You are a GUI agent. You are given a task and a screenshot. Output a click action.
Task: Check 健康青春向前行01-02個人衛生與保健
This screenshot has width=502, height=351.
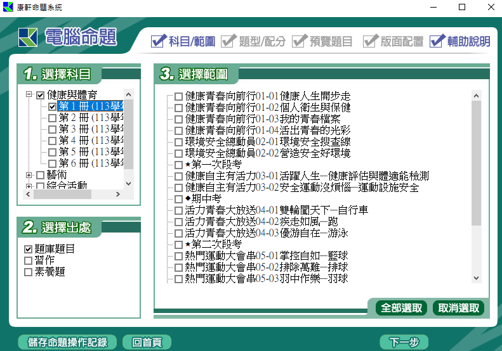coord(178,108)
